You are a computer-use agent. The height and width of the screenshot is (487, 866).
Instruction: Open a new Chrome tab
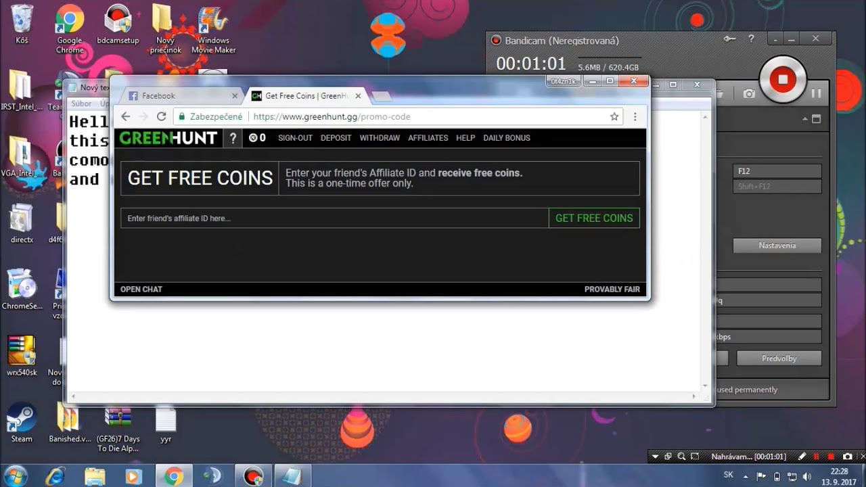point(382,96)
